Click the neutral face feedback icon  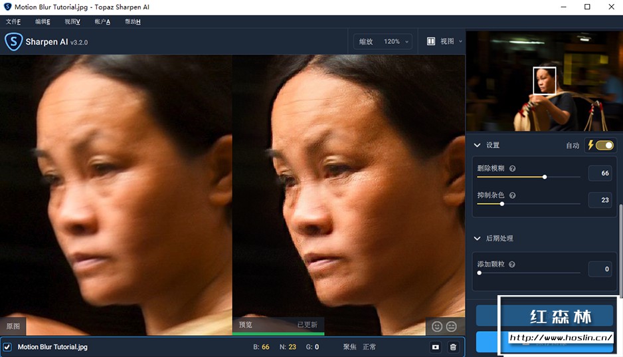(452, 326)
